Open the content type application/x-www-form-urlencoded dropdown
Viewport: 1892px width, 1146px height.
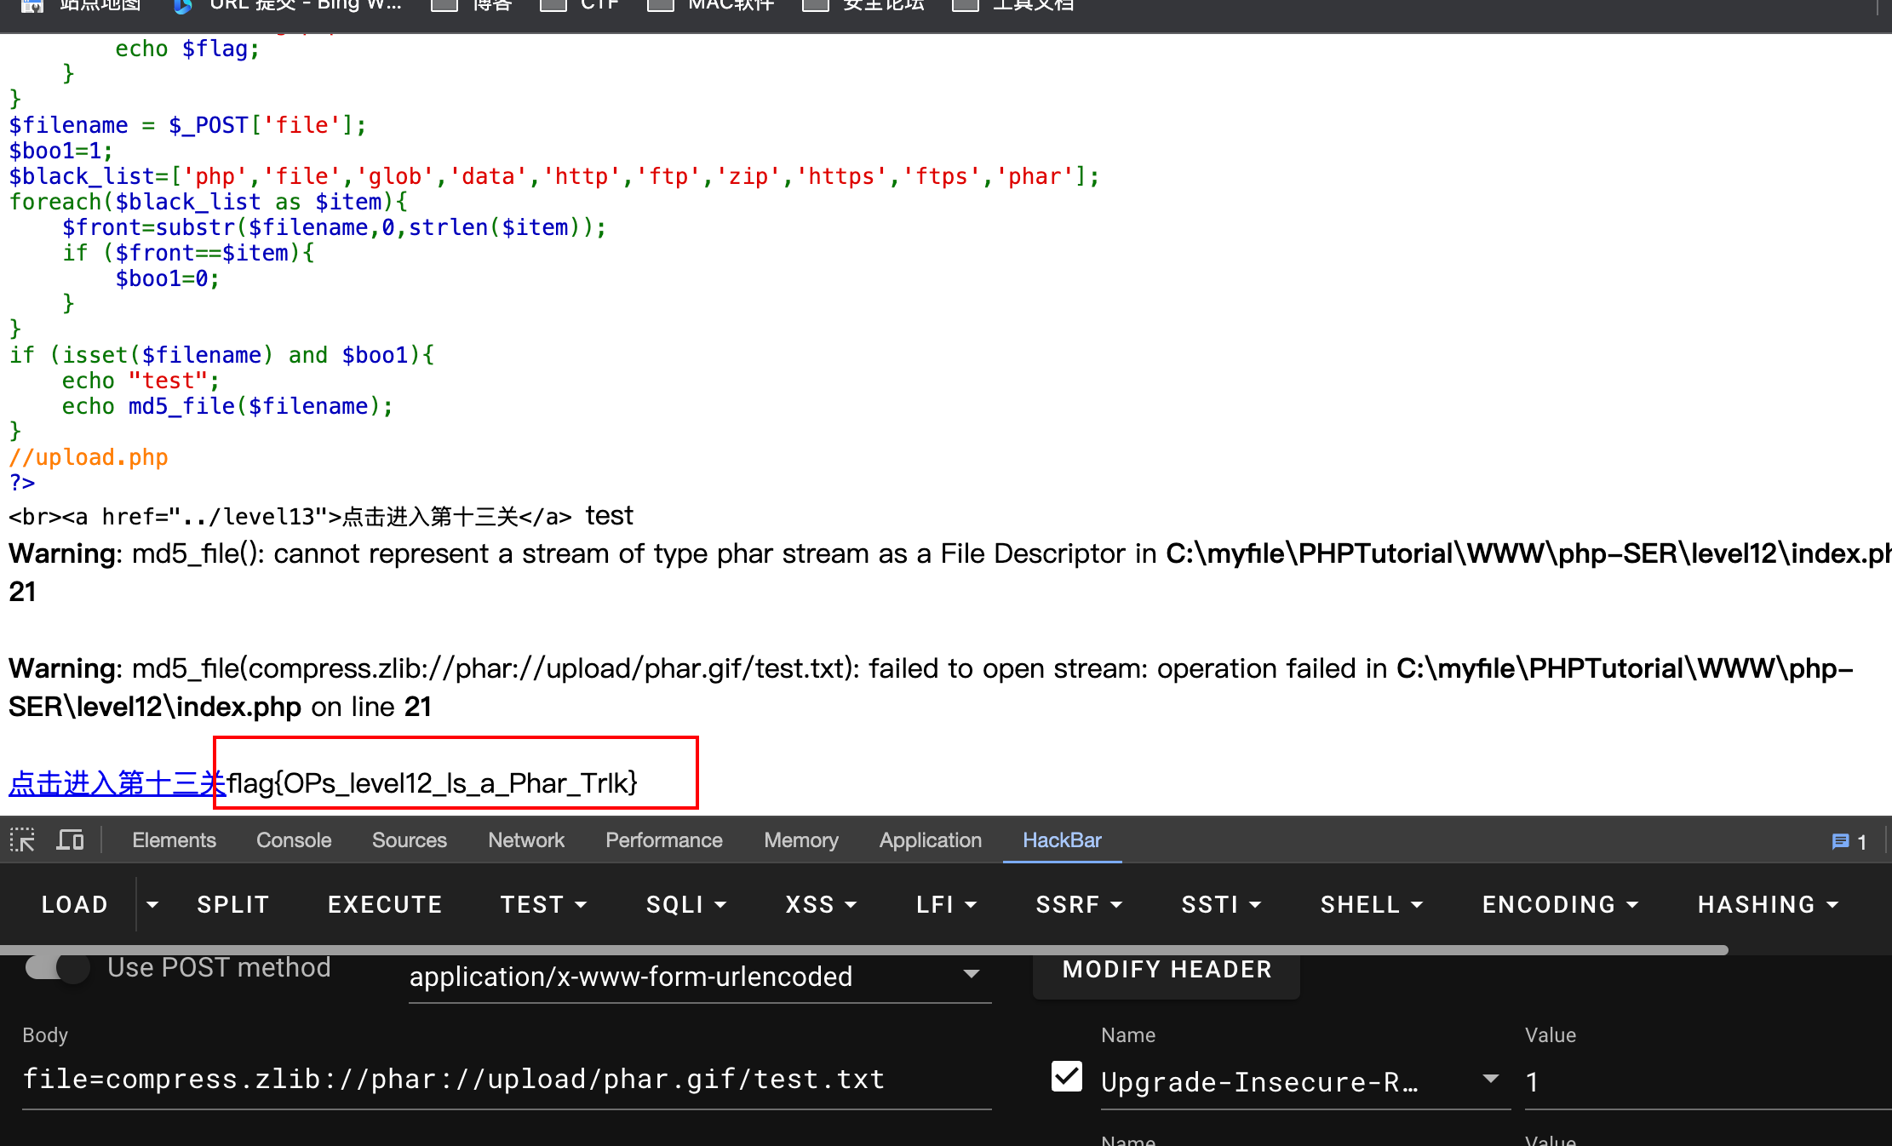point(699,976)
